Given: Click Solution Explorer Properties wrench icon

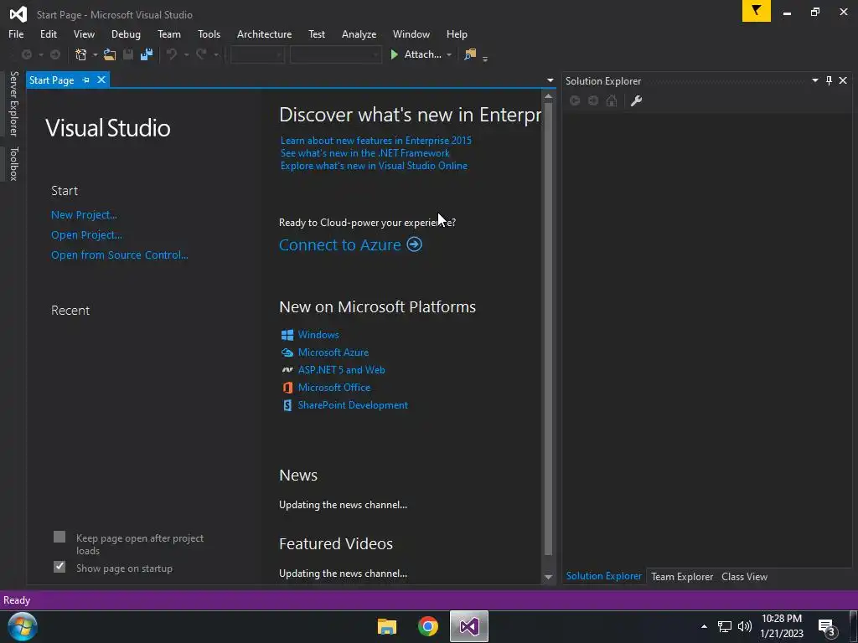Looking at the screenshot, I should pos(636,100).
